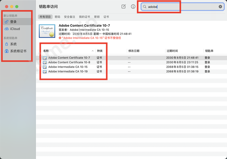
Task: Click the new keychain item compose icon
Action: (x=124, y=6)
